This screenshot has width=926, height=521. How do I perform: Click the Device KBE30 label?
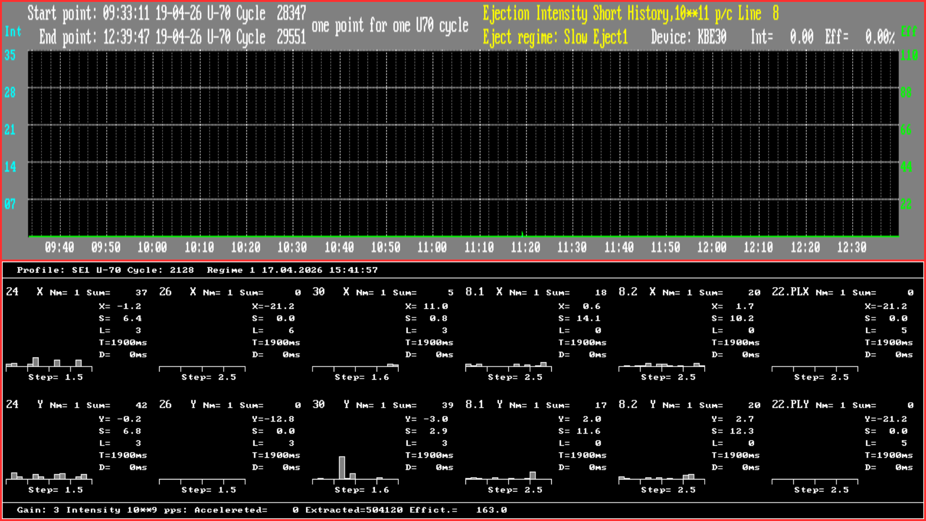pyautogui.click(x=688, y=37)
